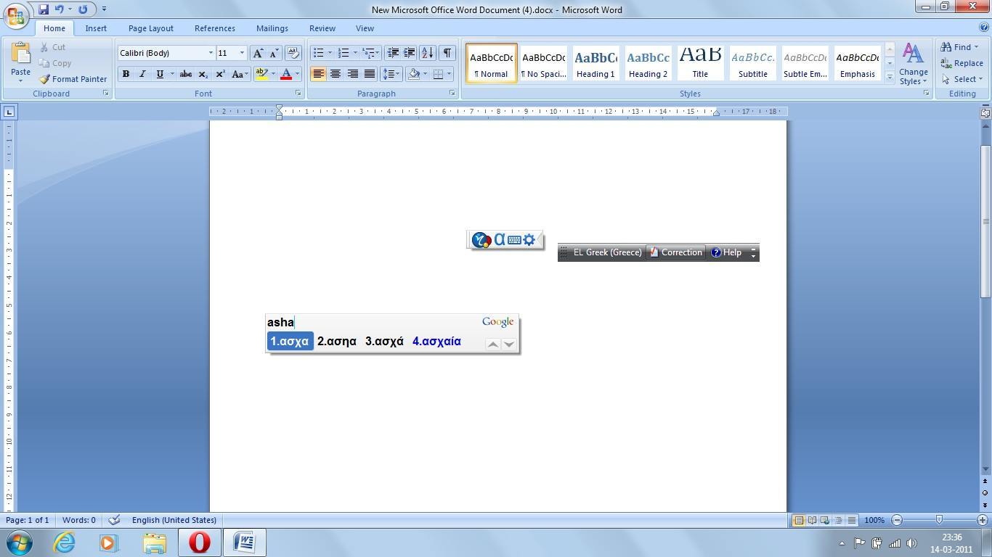992x557 pixels.
Task: Click EL Greek (Greece) language
Action: pos(607,252)
